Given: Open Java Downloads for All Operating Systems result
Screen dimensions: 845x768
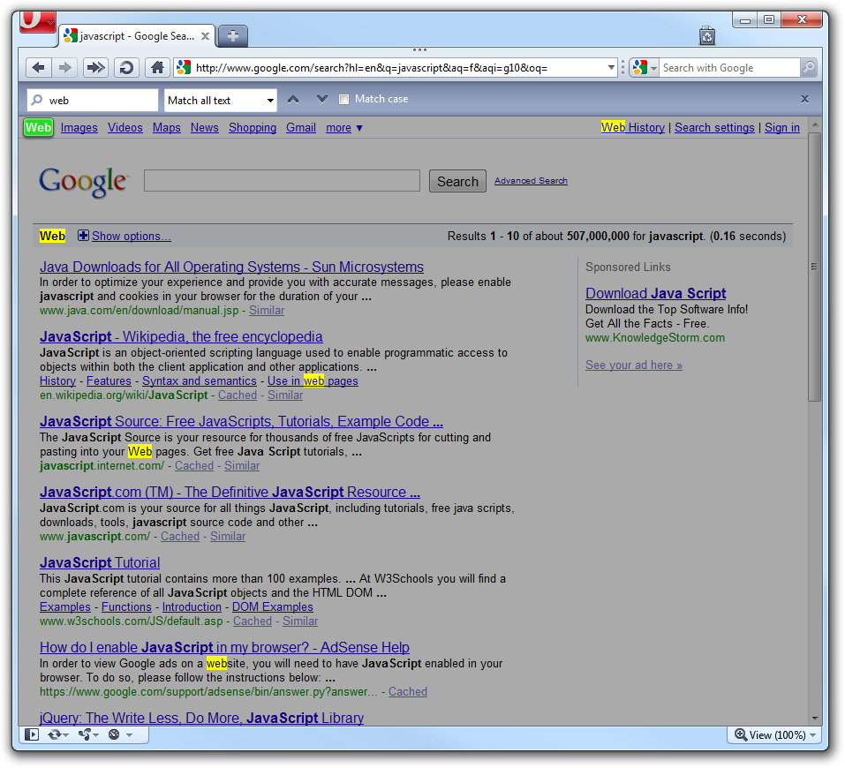Looking at the screenshot, I should [x=231, y=267].
